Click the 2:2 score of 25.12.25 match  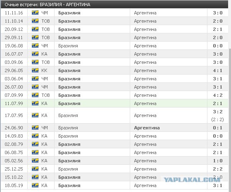click(218, 169)
